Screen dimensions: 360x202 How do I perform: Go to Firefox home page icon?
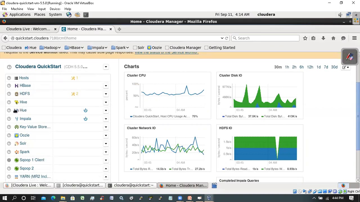click(x=333, y=38)
